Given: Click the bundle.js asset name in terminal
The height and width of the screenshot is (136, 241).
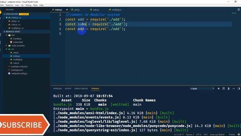Looking at the screenshot, I should (63, 105).
